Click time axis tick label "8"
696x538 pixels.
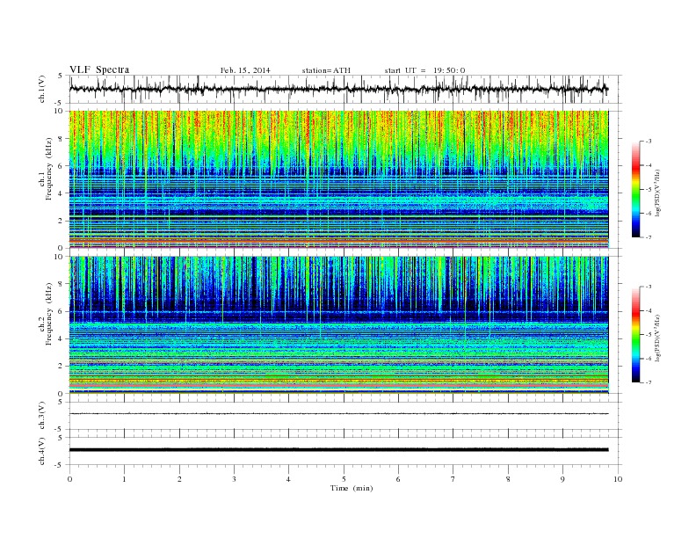pyautogui.click(x=508, y=479)
